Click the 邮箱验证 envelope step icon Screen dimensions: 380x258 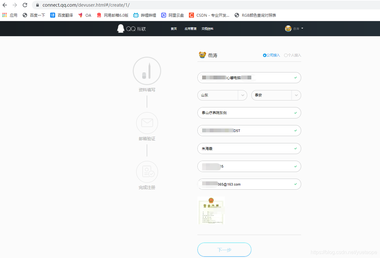(x=147, y=123)
